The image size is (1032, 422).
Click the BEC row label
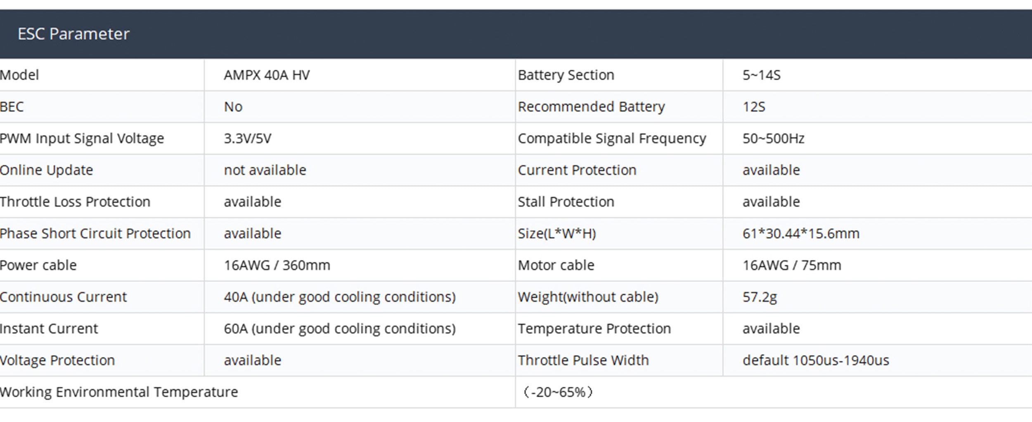pos(12,107)
